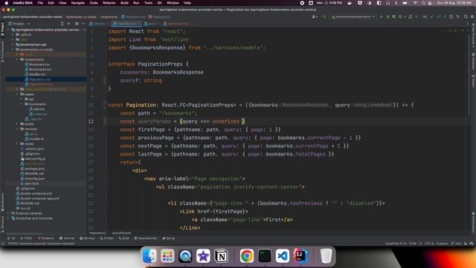Screen dimensions: 476x268
Task: Collapse the components folder
Action: pyautogui.click(x=17, y=60)
